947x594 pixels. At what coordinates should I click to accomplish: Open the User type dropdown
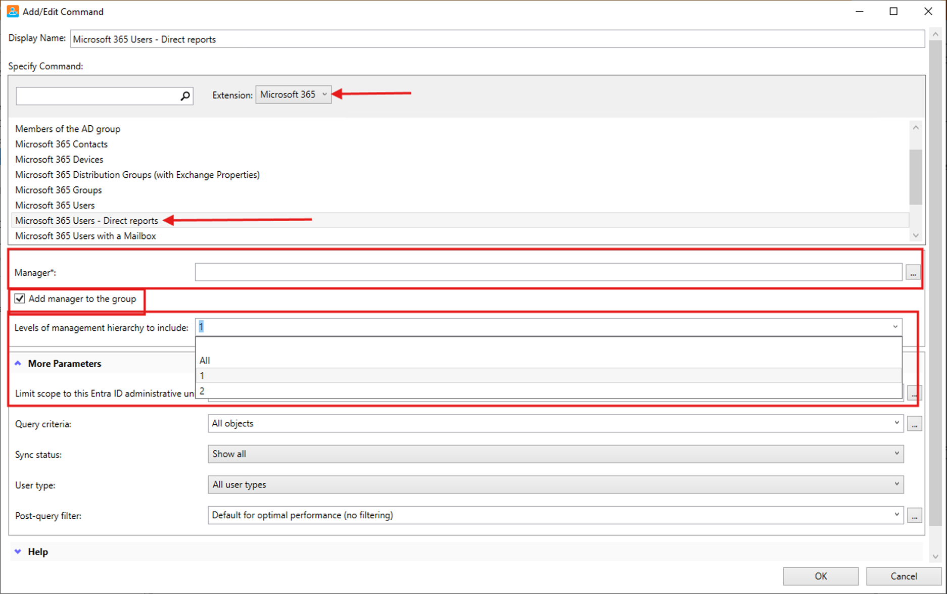555,485
